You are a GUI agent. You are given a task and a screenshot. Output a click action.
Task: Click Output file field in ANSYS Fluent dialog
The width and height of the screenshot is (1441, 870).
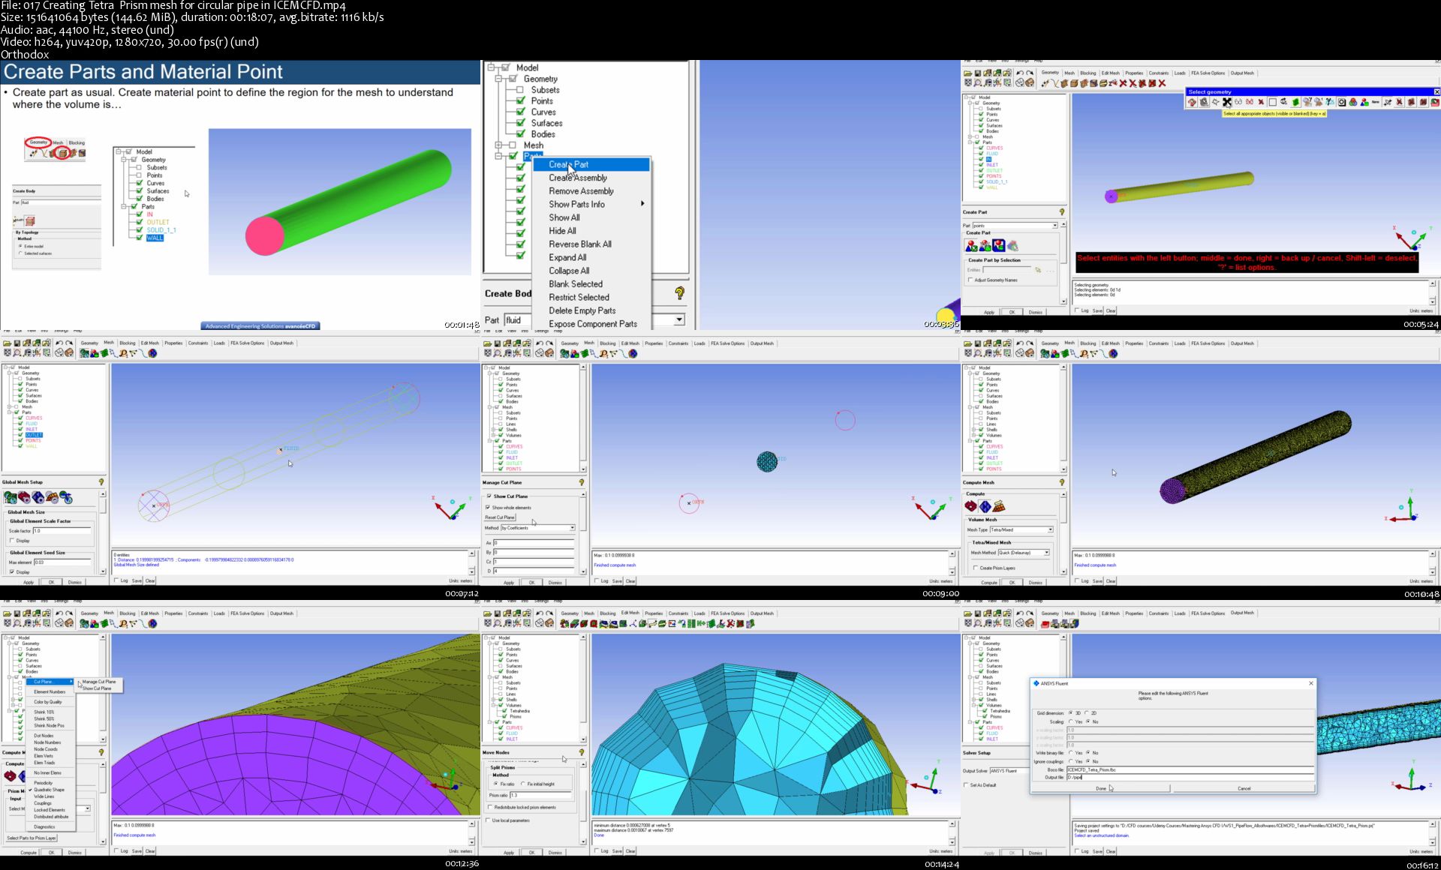point(1190,777)
